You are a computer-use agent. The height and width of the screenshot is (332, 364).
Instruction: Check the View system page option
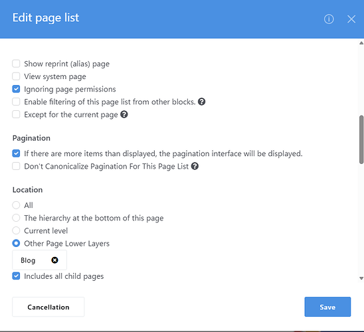(x=16, y=76)
